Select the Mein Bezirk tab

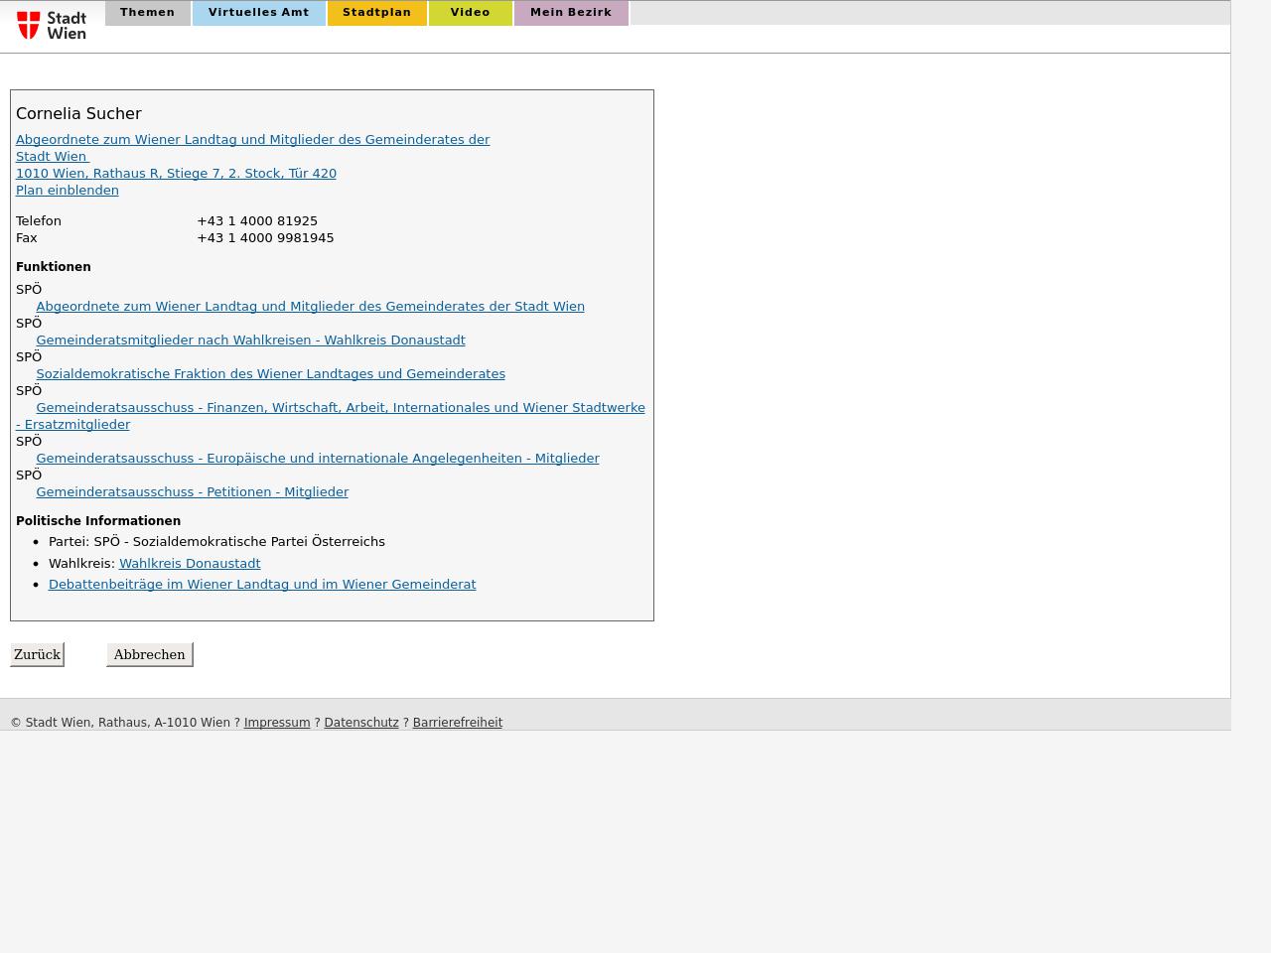tap(571, 13)
